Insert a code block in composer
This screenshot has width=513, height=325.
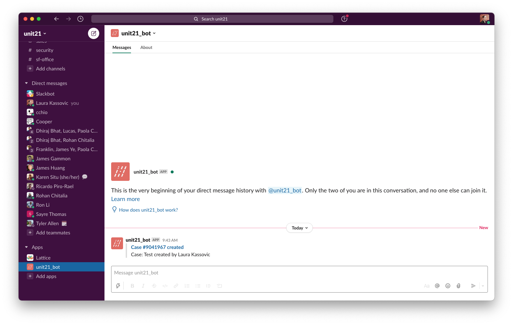(219, 286)
